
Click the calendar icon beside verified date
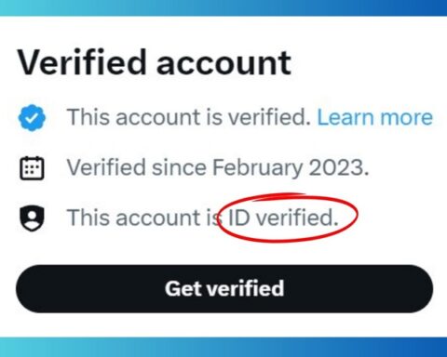32,168
